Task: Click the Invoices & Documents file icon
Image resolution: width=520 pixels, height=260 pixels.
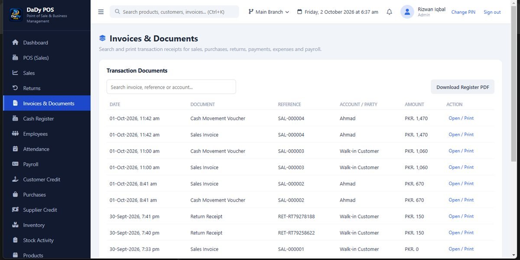Action: pos(15,103)
